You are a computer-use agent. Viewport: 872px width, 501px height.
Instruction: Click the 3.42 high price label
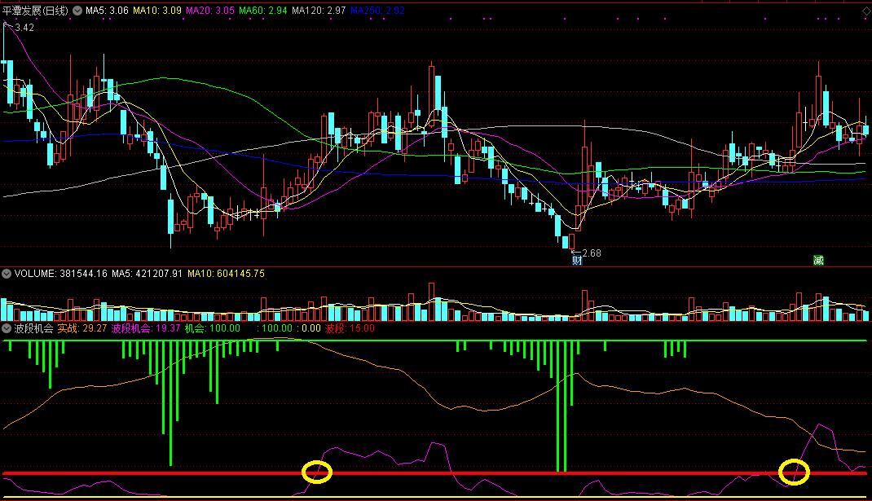[x=24, y=27]
